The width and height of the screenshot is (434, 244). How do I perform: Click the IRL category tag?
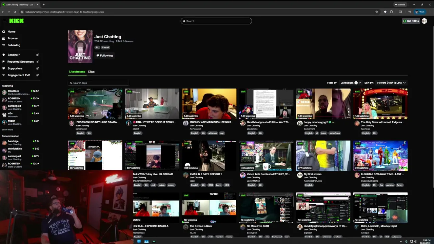click(97, 47)
